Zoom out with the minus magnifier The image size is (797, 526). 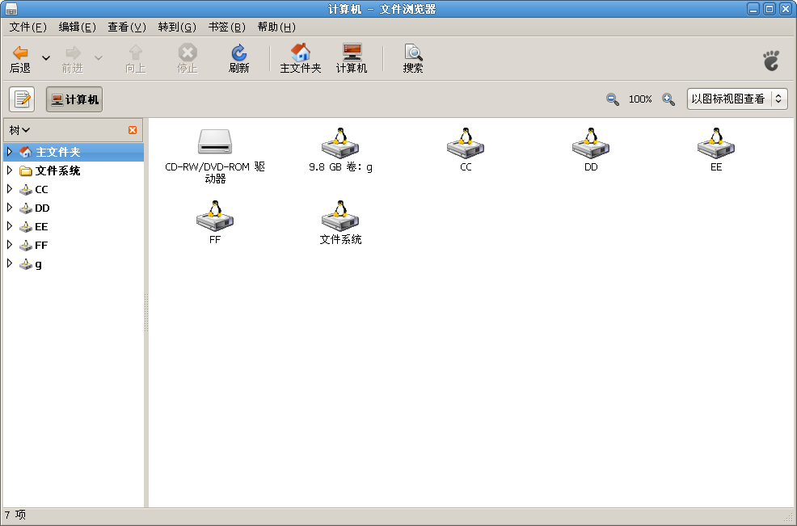click(613, 99)
